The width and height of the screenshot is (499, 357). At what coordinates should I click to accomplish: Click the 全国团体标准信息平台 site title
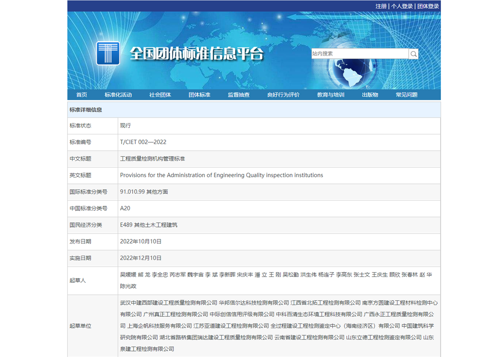coord(196,54)
